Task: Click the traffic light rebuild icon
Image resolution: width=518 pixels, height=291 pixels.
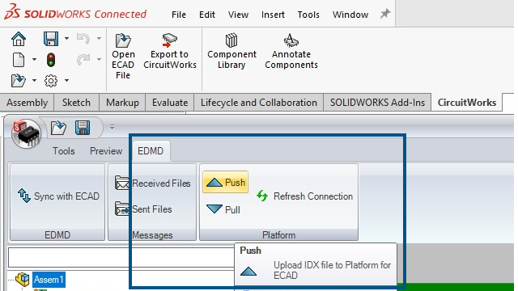Action: click(x=51, y=60)
